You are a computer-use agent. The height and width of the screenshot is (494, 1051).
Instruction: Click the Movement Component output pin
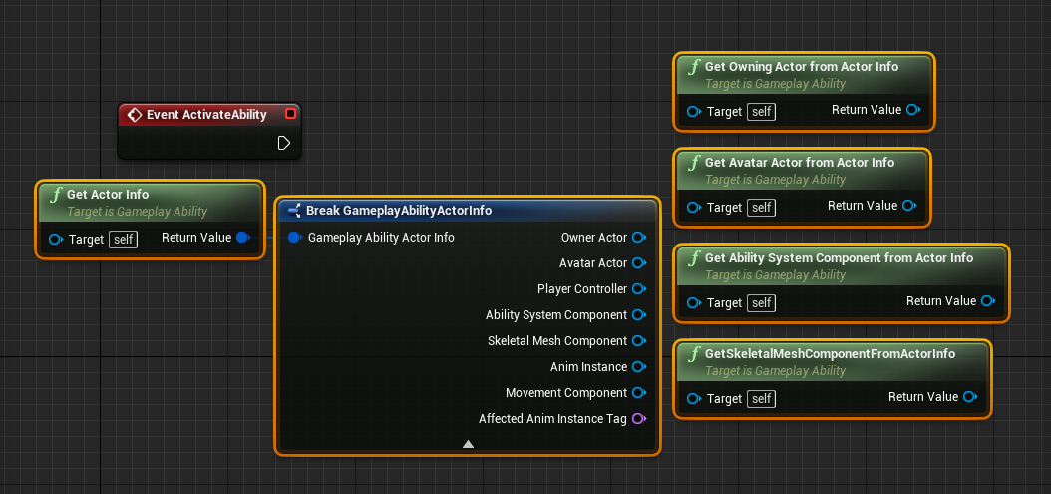point(639,392)
